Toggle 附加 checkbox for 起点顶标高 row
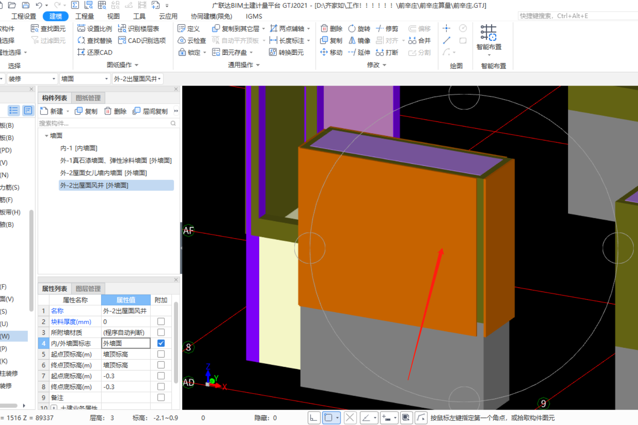Viewport: 638px width, 425px height. (x=161, y=354)
